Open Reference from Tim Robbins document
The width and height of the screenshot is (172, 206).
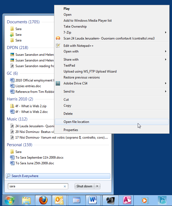pos(32,92)
